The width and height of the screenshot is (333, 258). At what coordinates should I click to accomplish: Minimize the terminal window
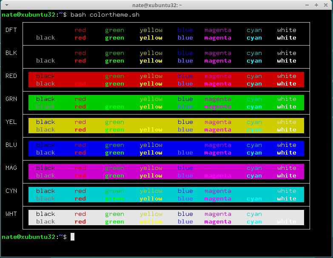click(x=307, y=5)
